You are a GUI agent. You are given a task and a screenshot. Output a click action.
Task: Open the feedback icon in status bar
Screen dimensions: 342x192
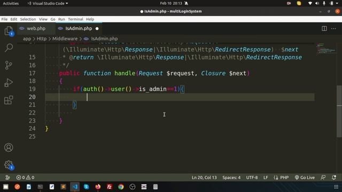[x=323, y=178]
